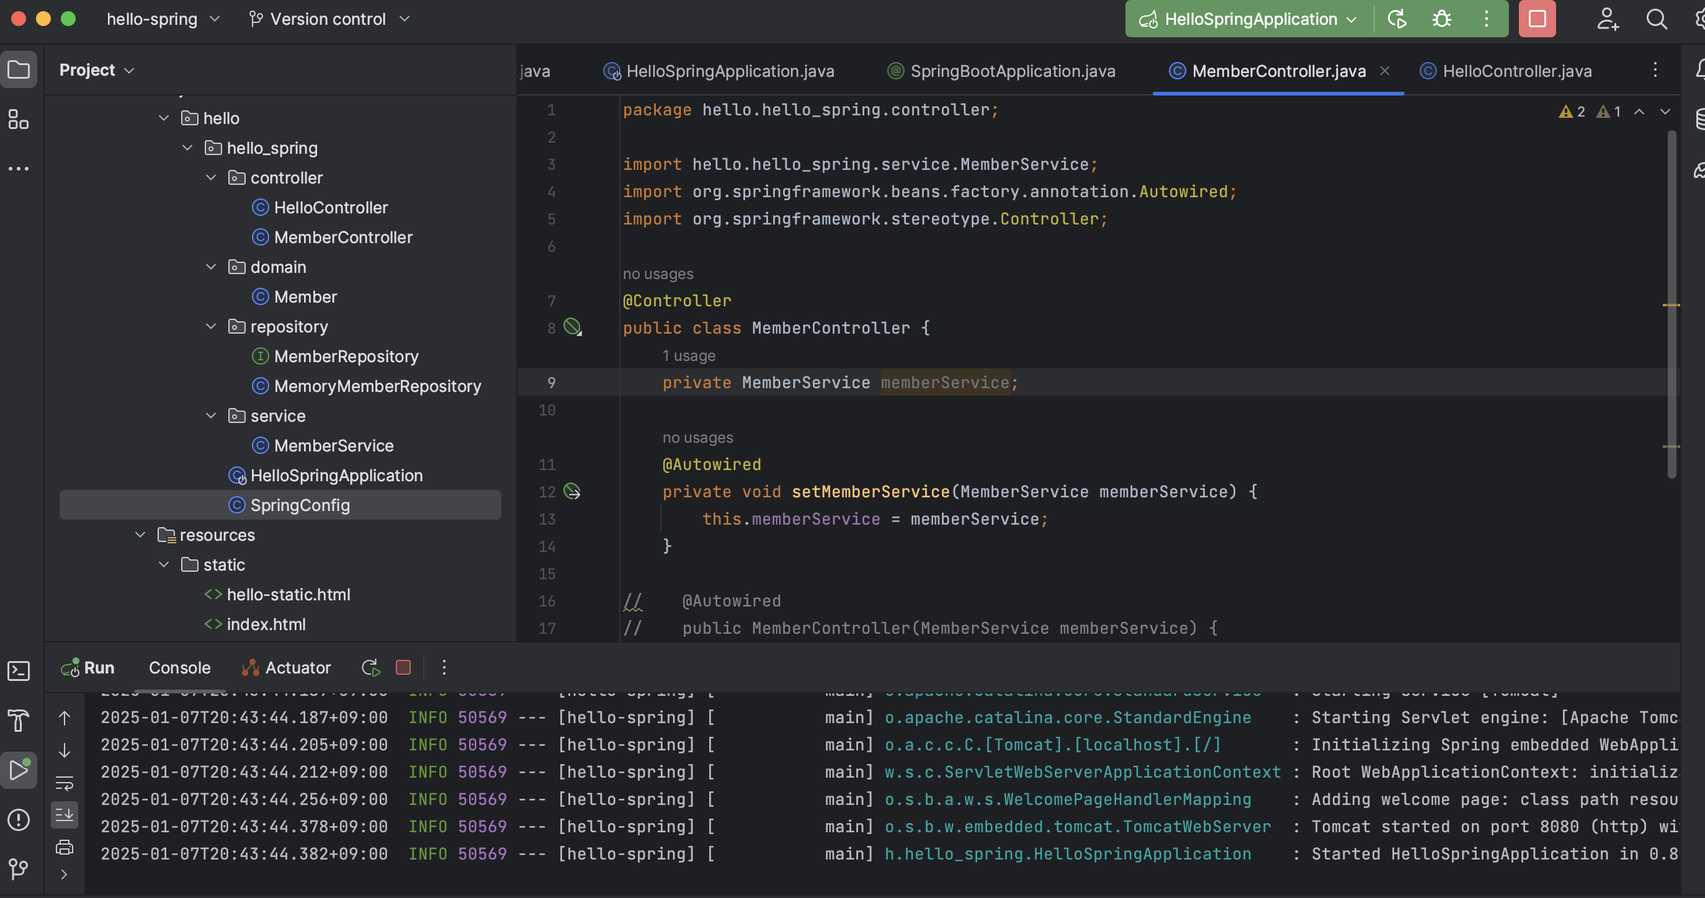Switch to HelloController.java tab
1705x898 pixels.
(1506, 71)
